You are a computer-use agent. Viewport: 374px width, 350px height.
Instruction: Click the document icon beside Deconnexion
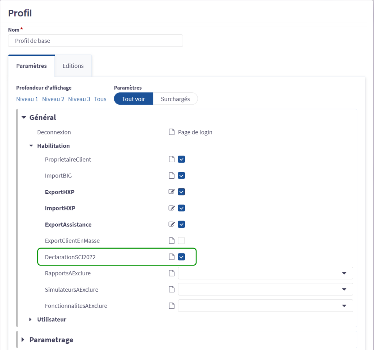(172, 132)
